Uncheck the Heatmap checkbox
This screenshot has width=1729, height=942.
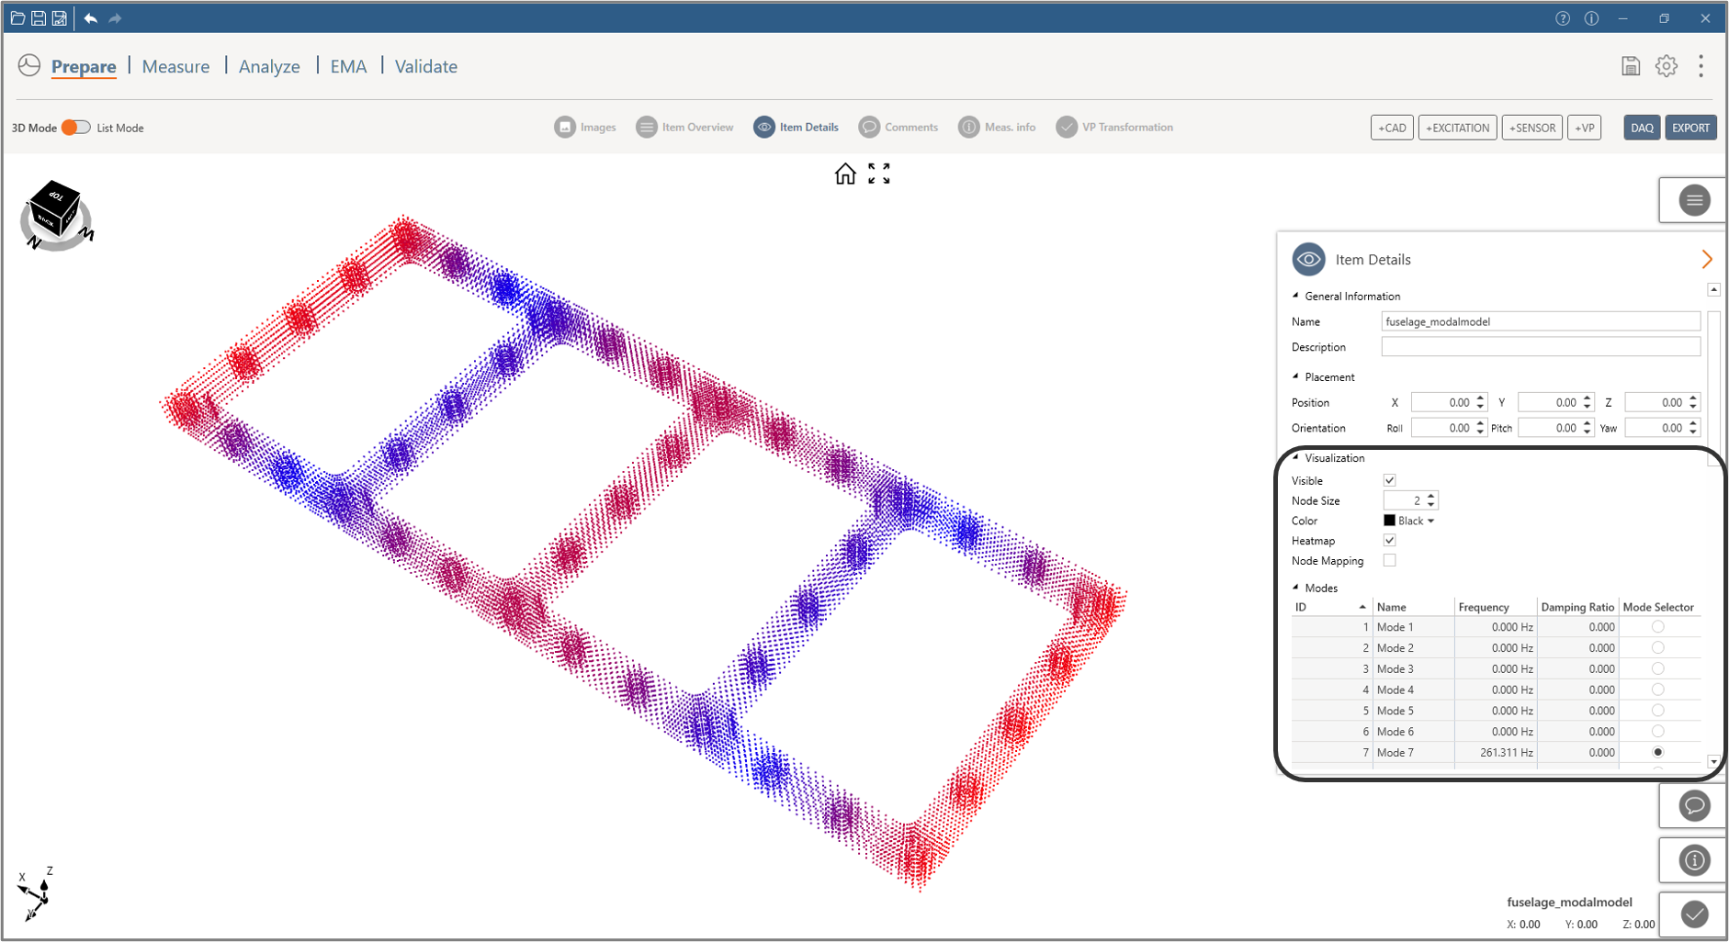[x=1389, y=541]
